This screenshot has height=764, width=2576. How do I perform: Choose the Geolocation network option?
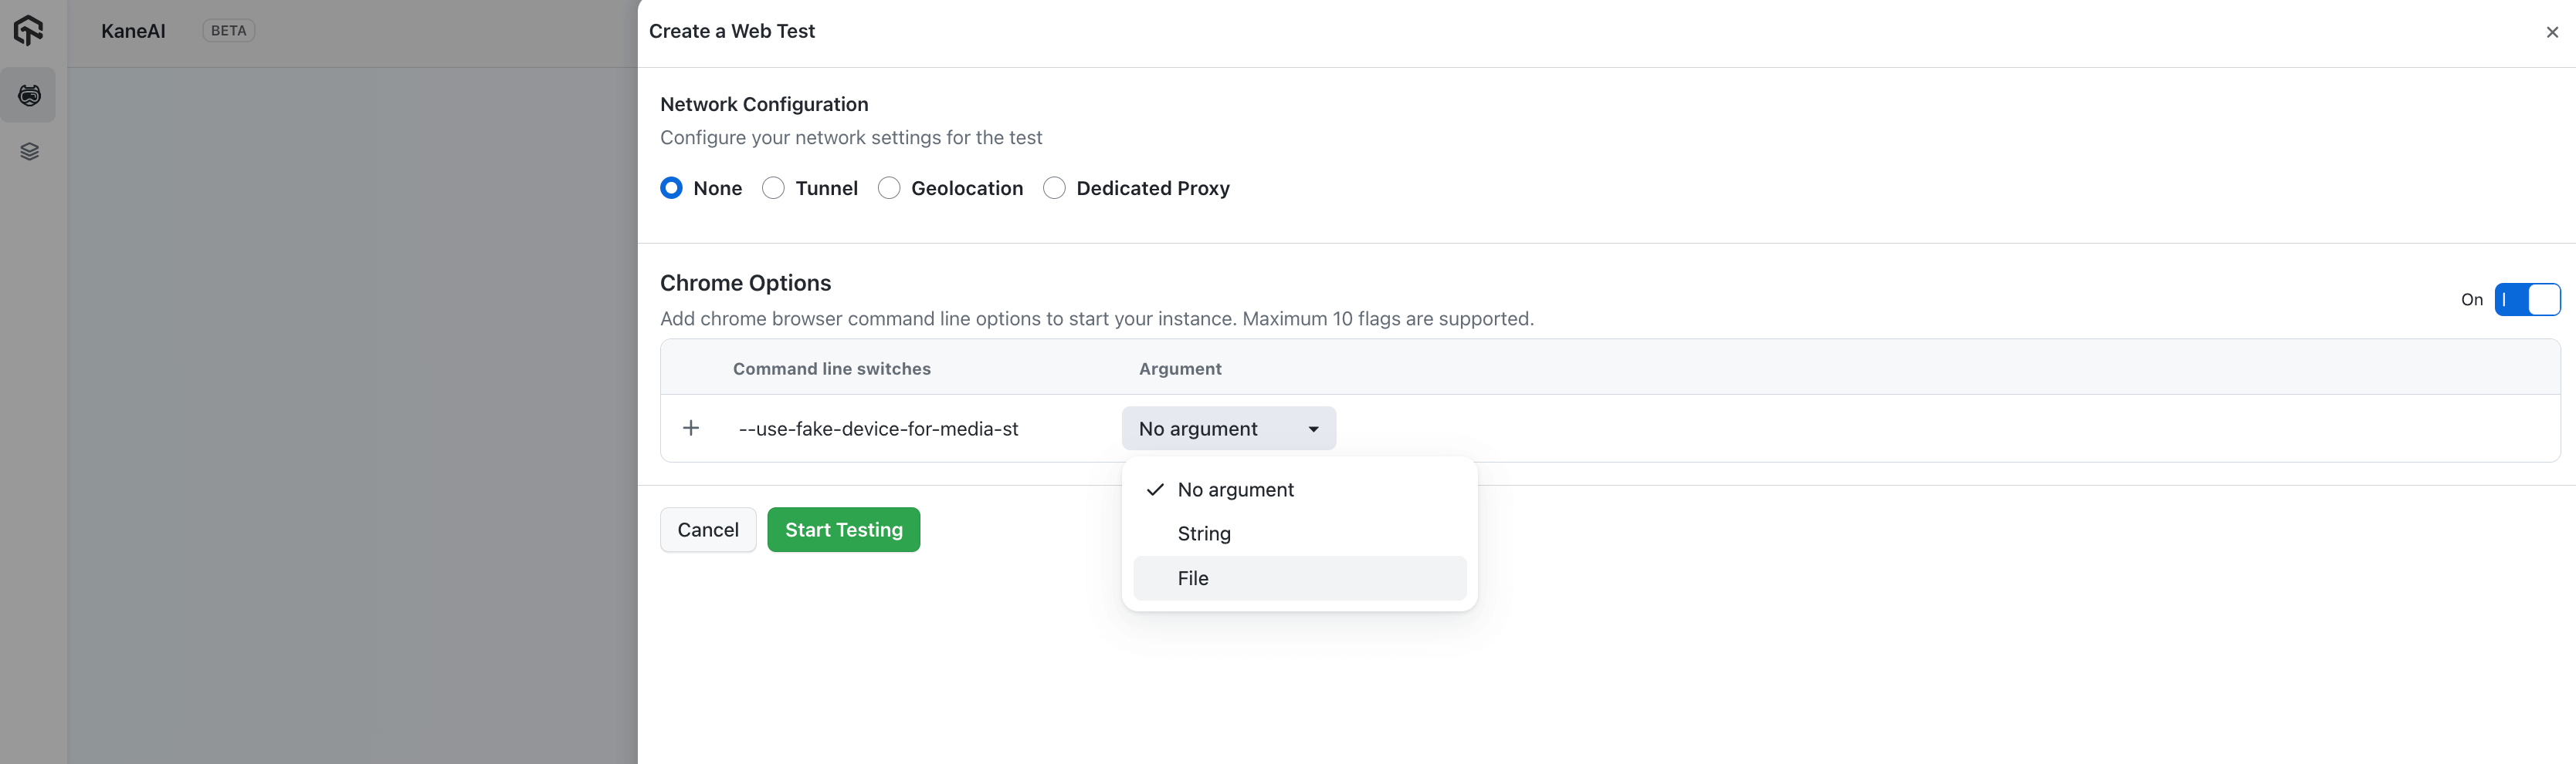[888, 189]
